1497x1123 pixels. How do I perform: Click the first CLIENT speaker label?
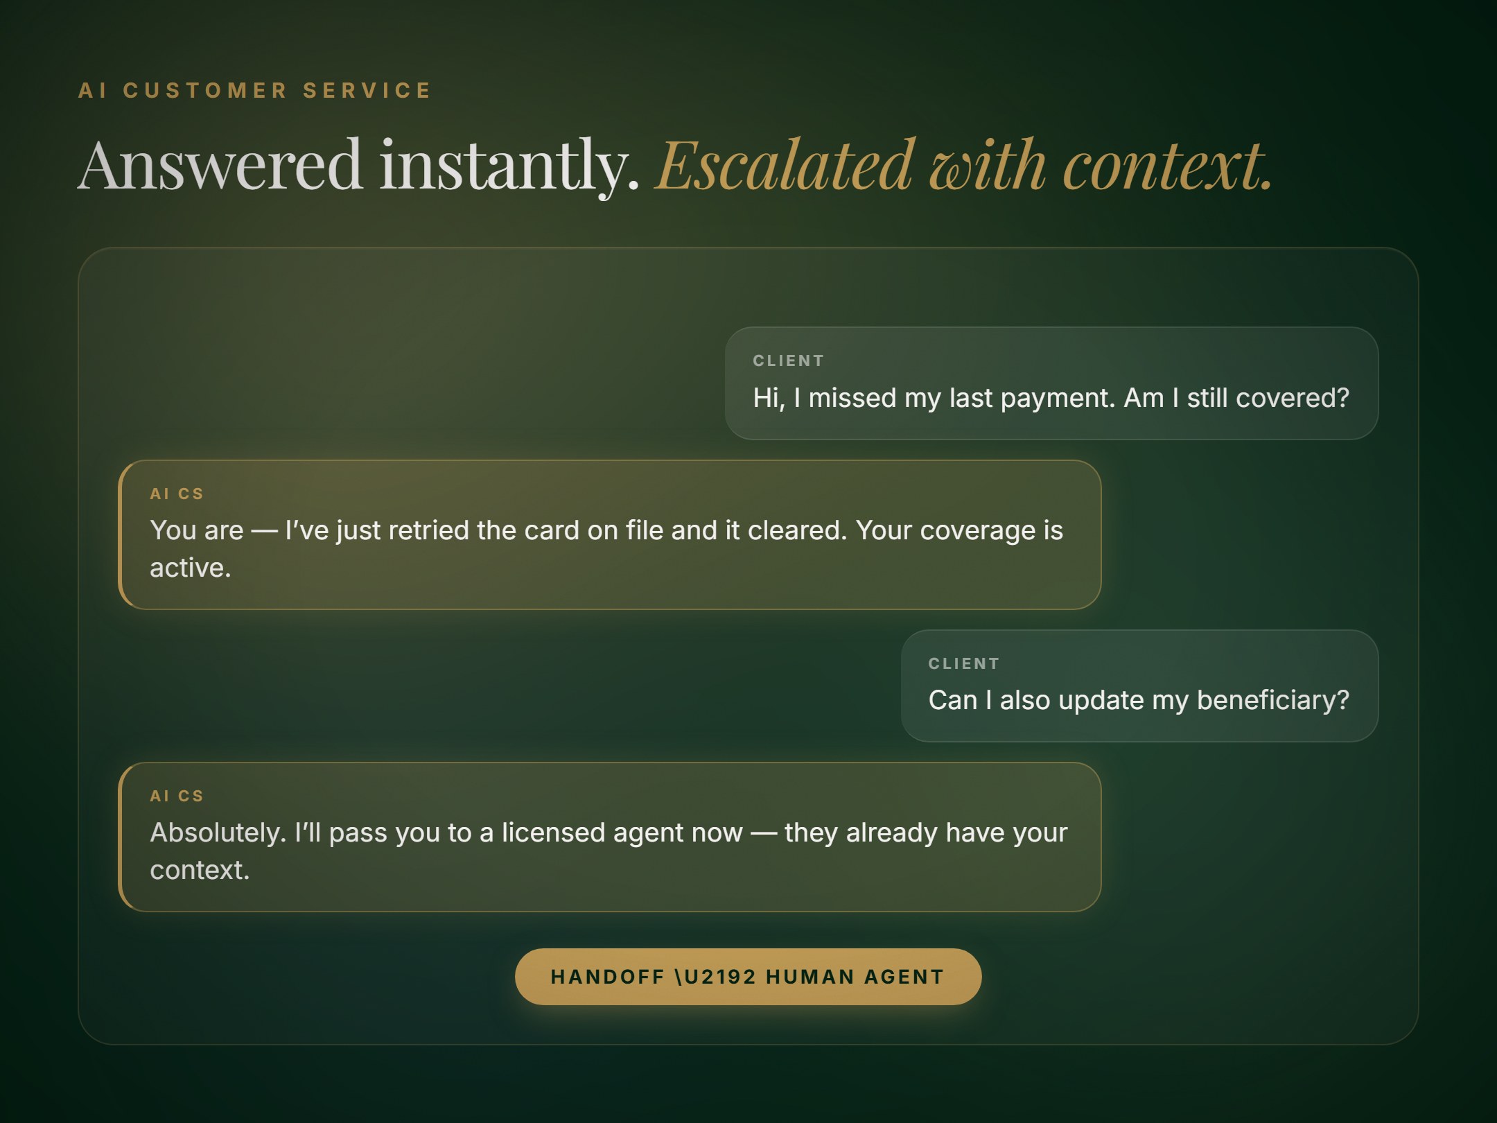(x=787, y=360)
